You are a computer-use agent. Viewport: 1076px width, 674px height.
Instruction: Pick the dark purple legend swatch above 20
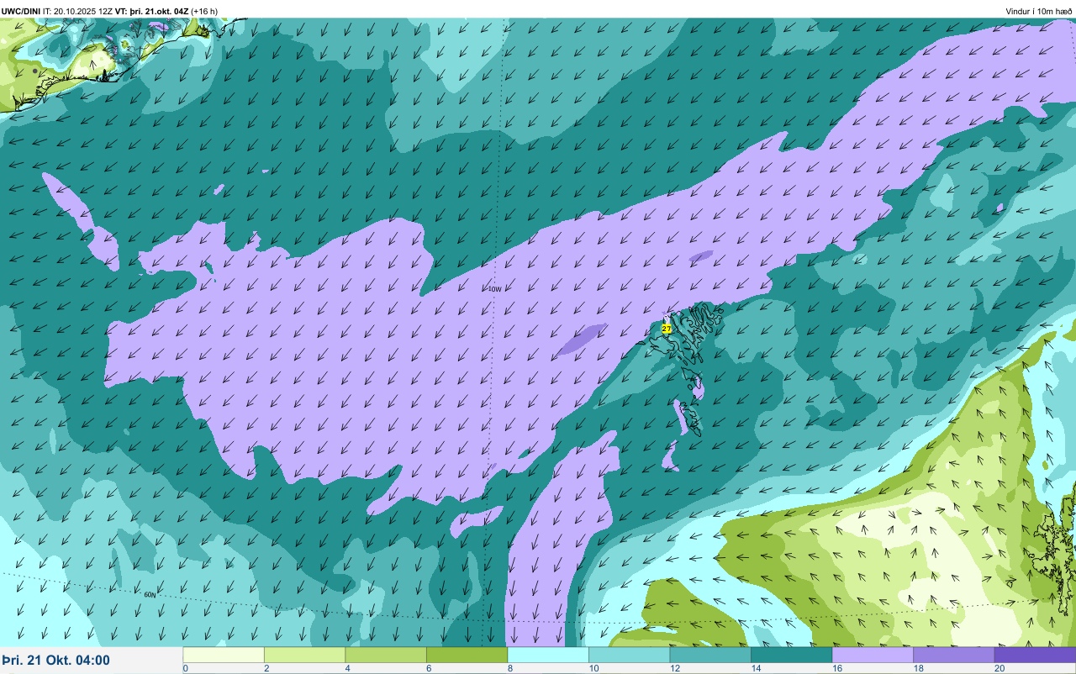pyautogui.click(x=1035, y=655)
